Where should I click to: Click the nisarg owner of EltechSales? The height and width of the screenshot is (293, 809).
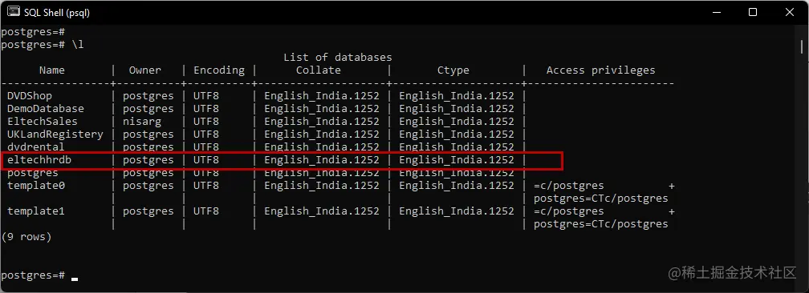coord(142,122)
